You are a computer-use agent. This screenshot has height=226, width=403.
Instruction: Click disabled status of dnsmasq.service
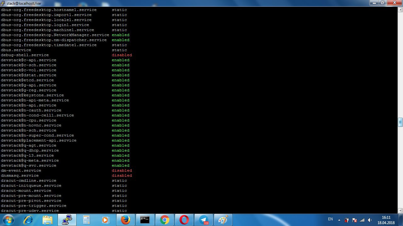(122, 175)
